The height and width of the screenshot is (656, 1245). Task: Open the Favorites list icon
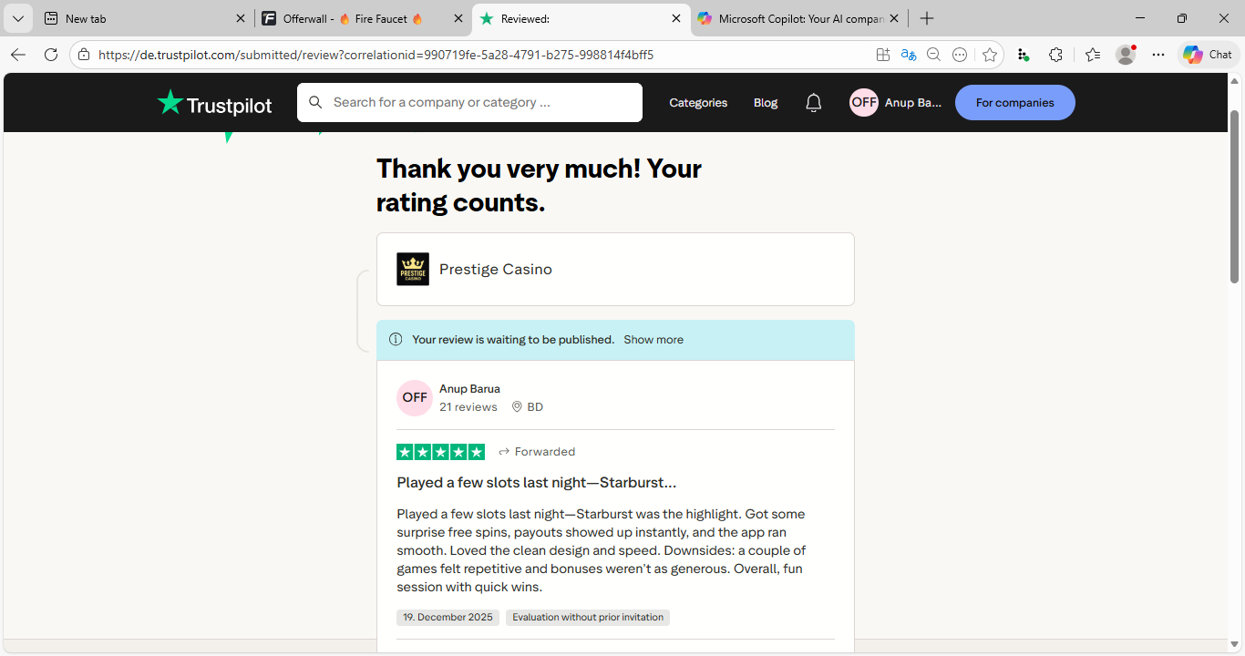1093,55
